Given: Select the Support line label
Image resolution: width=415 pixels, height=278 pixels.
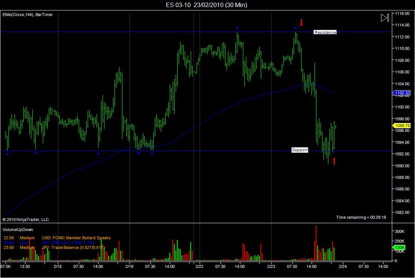Looking at the screenshot, I should [300, 150].
